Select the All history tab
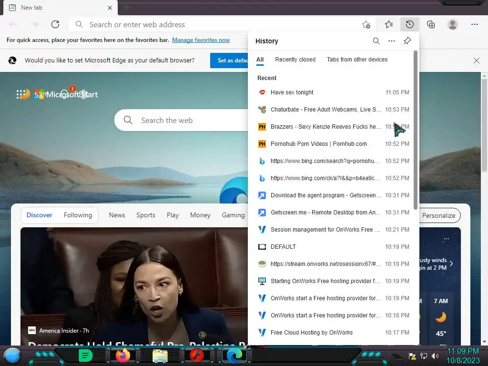The width and height of the screenshot is (488, 366). point(260,60)
